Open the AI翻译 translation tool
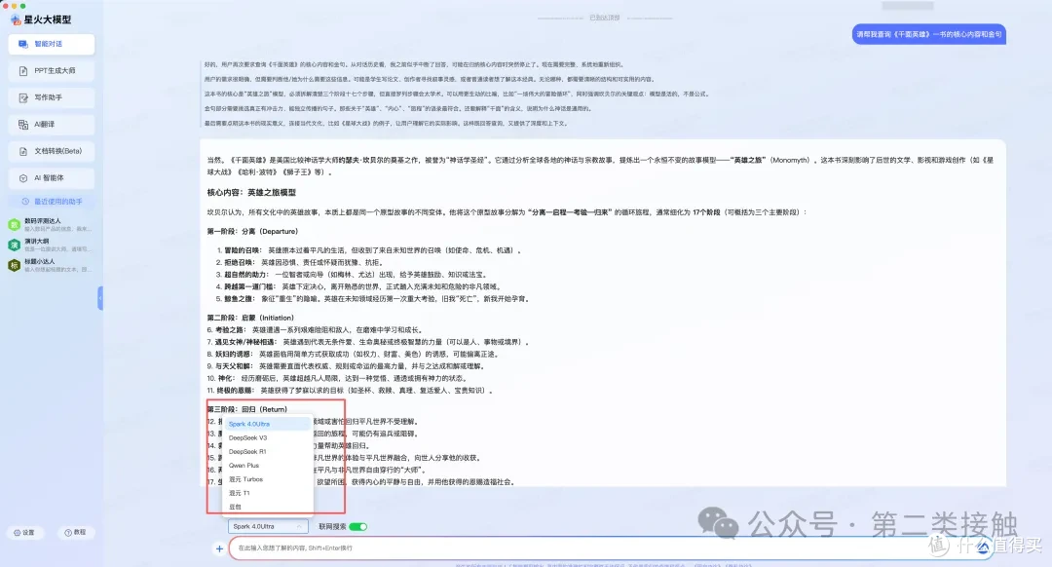The width and height of the screenshot is (1052, 567). coord(51,125)
